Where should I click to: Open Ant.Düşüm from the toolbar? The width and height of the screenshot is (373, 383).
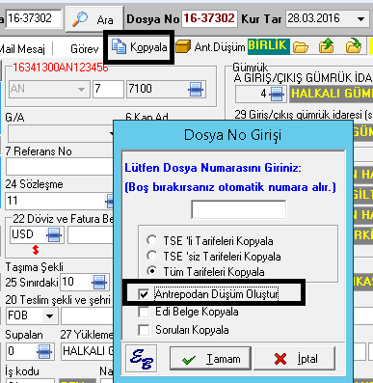coord(210,47)
